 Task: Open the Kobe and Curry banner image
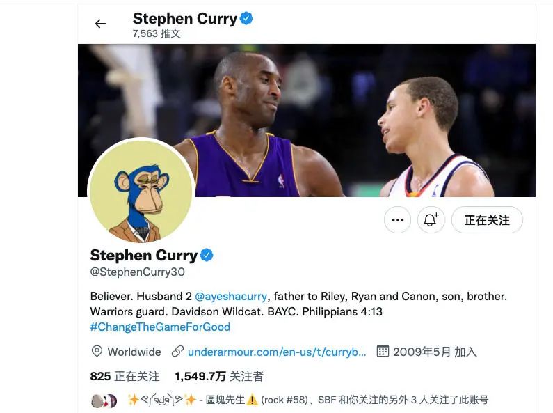307,120
